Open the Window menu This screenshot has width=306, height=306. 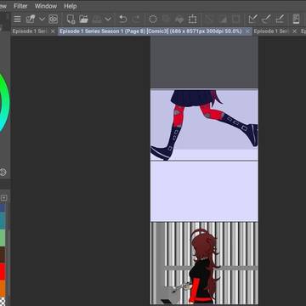[46, 6]
